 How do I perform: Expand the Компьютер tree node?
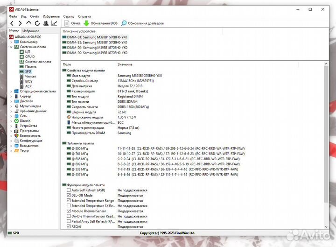click(11, 42)
